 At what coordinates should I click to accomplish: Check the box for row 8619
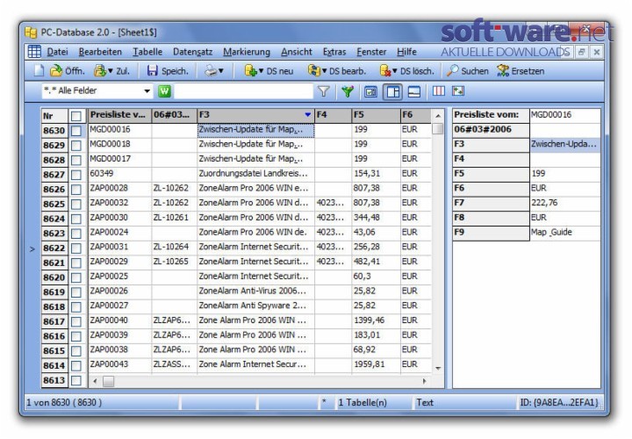click(75, 291)
